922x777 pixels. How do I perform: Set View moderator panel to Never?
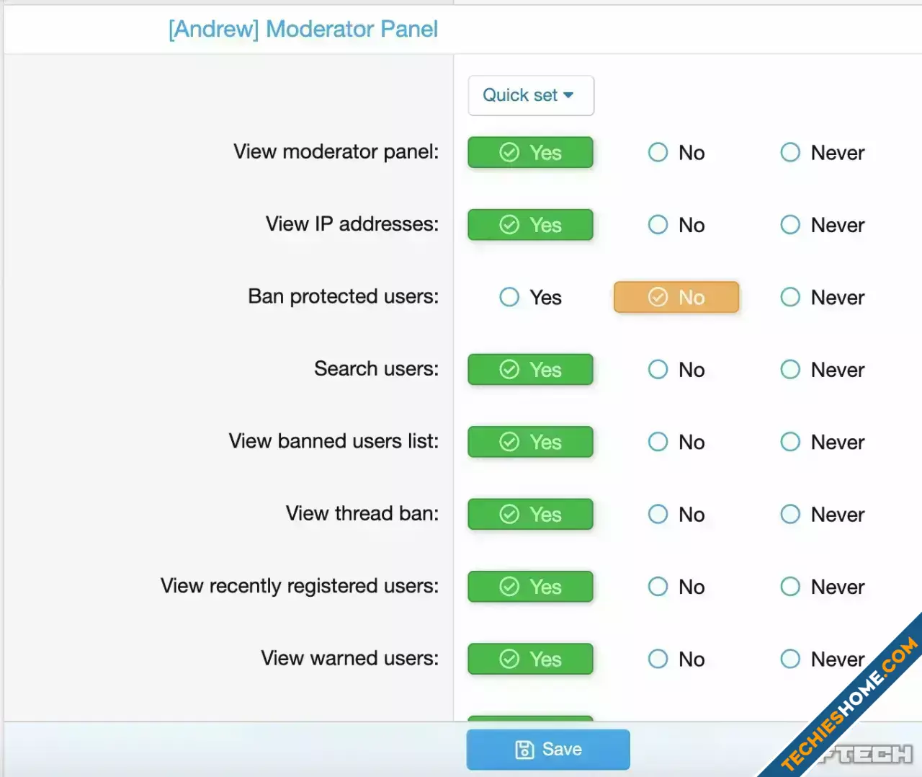click(x=823, y=152)
